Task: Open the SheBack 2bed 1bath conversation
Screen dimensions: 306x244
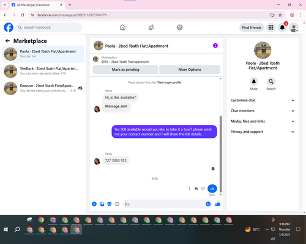Action: pyautogui.click(x=43, y=71)
